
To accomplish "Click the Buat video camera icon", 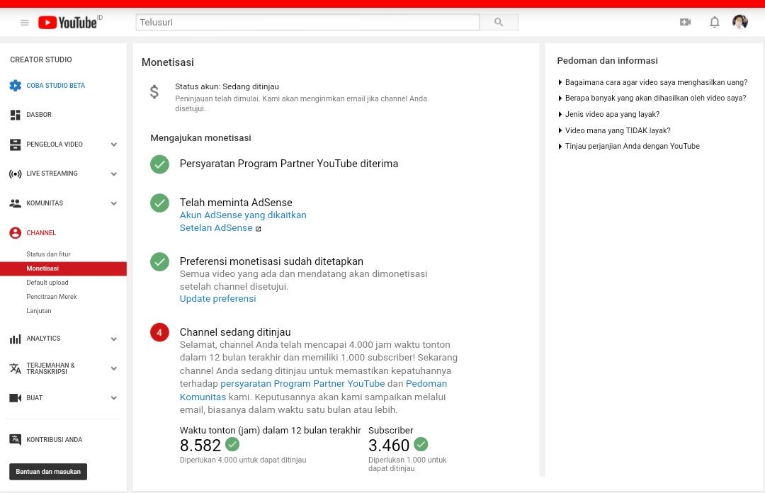I will [15, 398].
